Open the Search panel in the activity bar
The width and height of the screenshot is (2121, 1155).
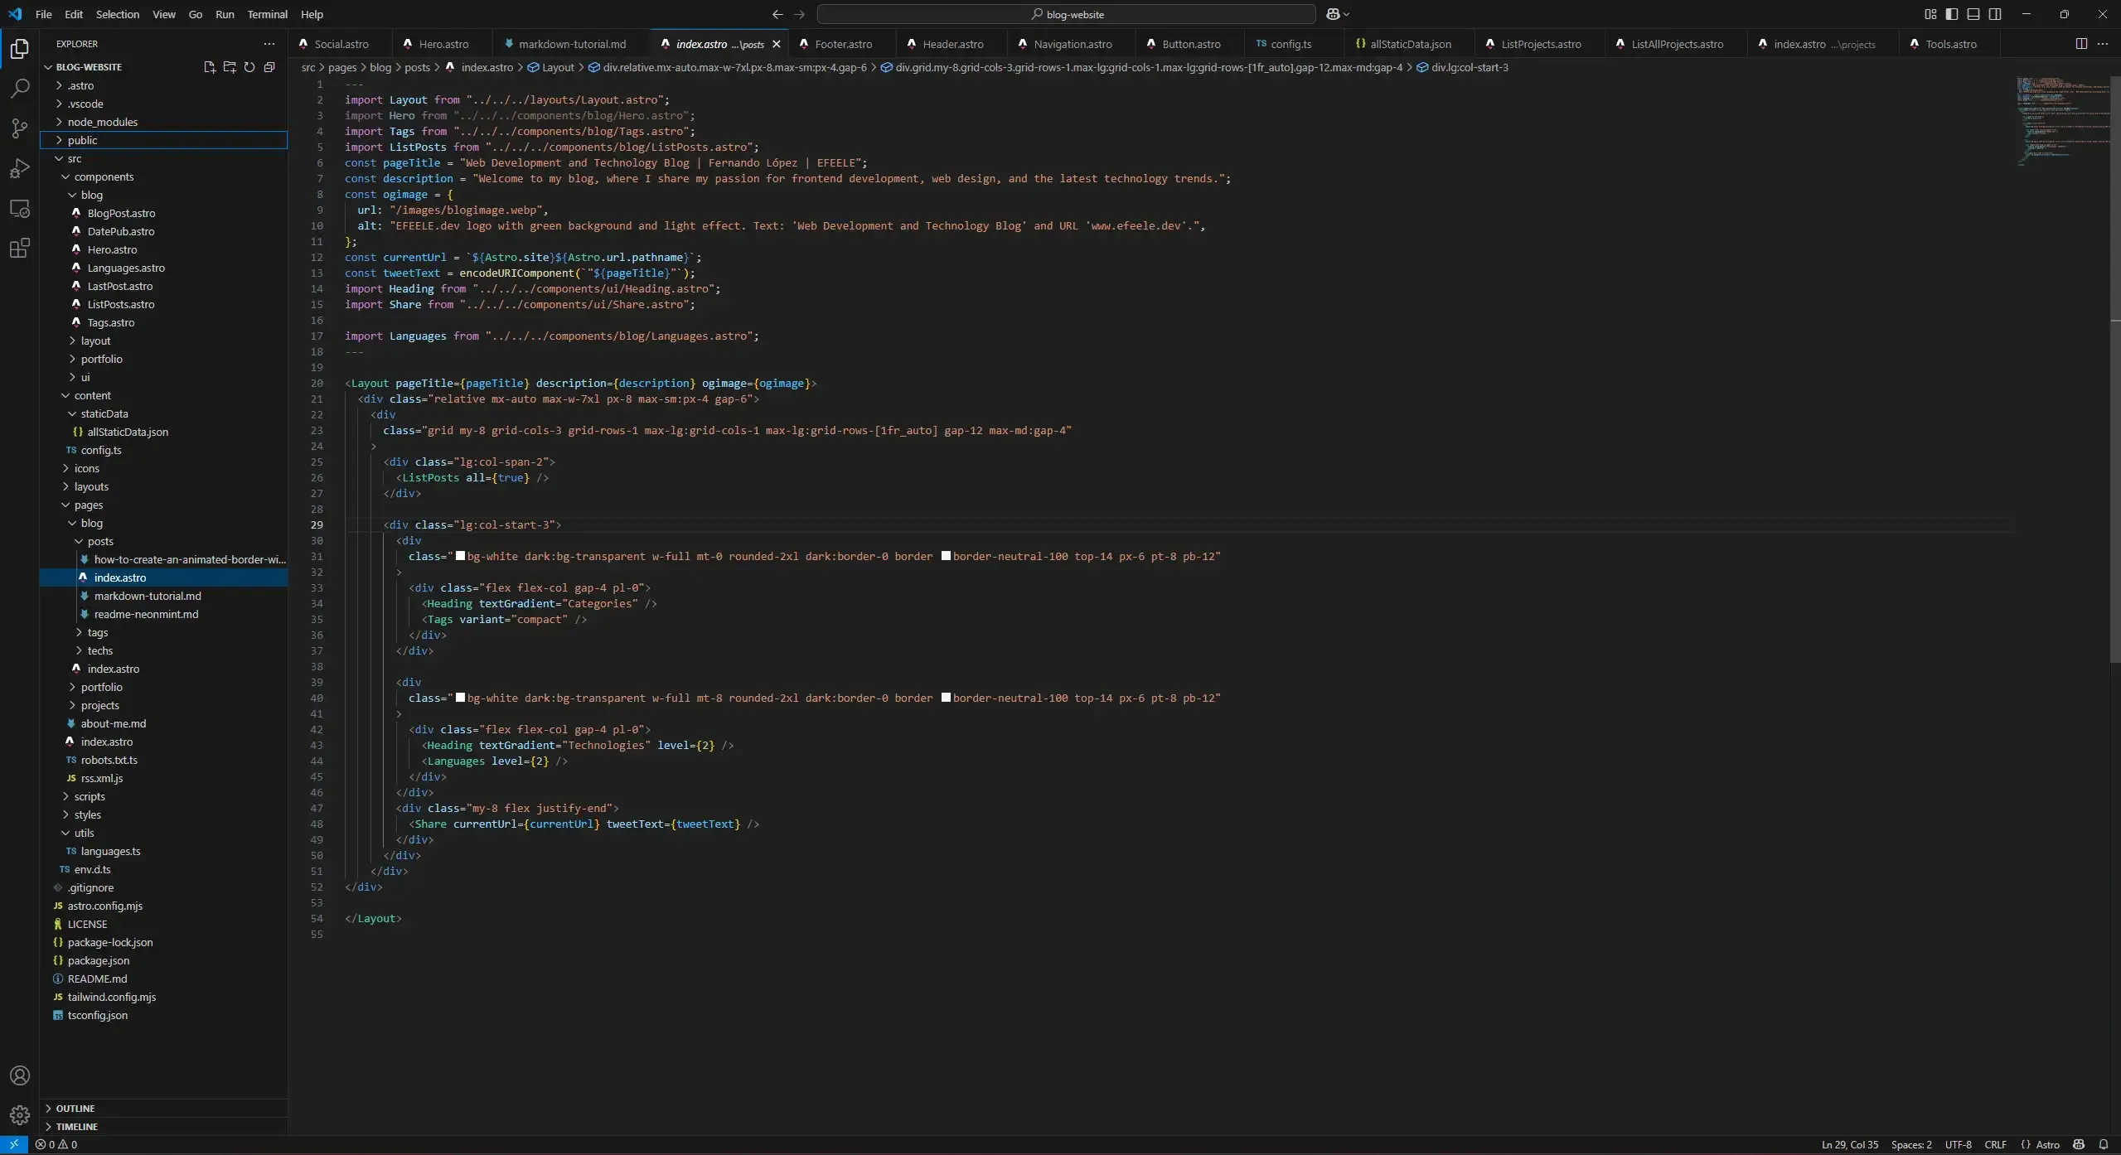tap(19, 88)
